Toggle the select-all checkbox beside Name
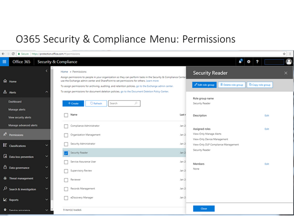 (x=66, y=115)
